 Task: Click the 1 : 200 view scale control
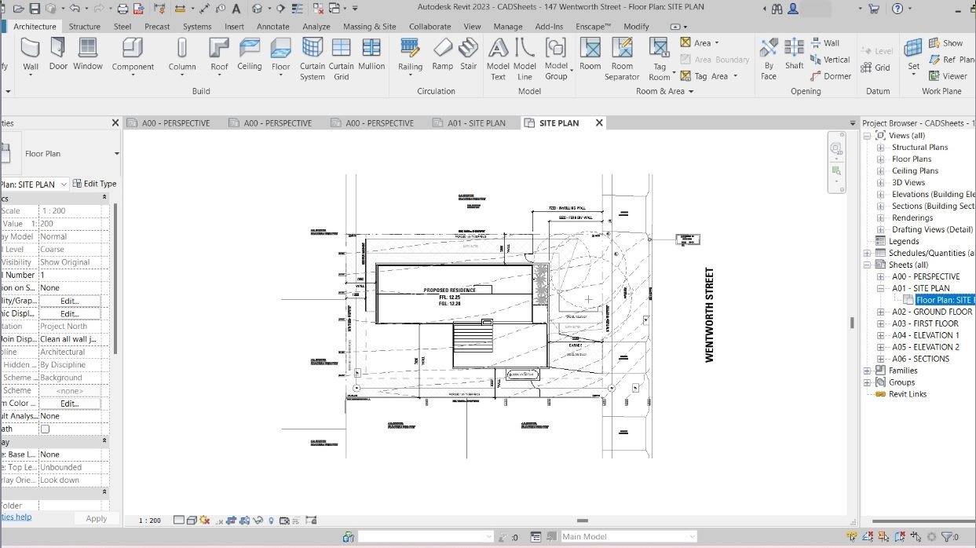(150, 521)
